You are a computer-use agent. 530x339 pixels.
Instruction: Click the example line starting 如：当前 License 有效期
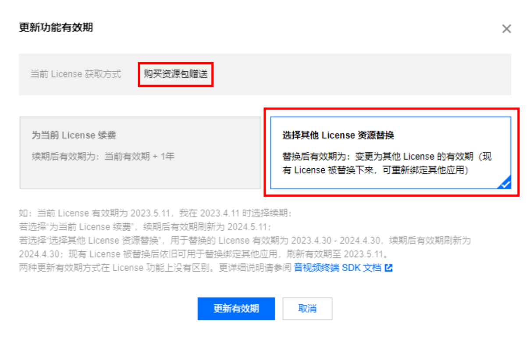tap(155, 213)
